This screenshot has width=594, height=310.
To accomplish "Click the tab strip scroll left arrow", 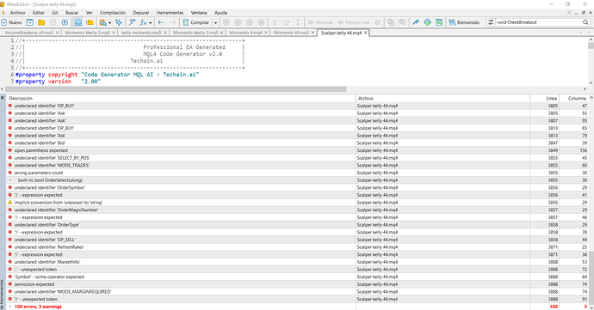I will point(581,33).
